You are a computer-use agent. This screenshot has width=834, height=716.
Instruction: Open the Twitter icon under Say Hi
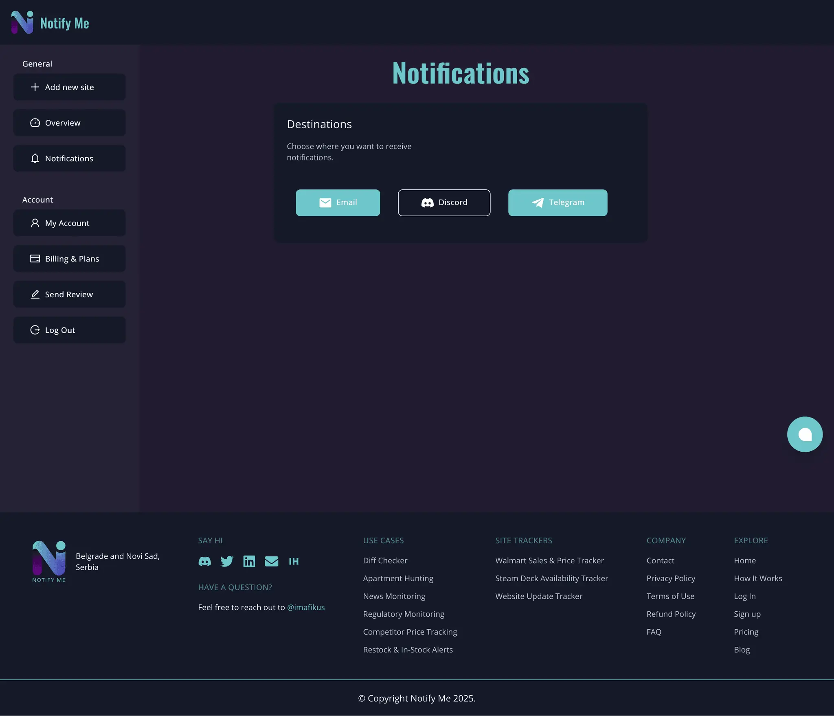tap(227, 561)
